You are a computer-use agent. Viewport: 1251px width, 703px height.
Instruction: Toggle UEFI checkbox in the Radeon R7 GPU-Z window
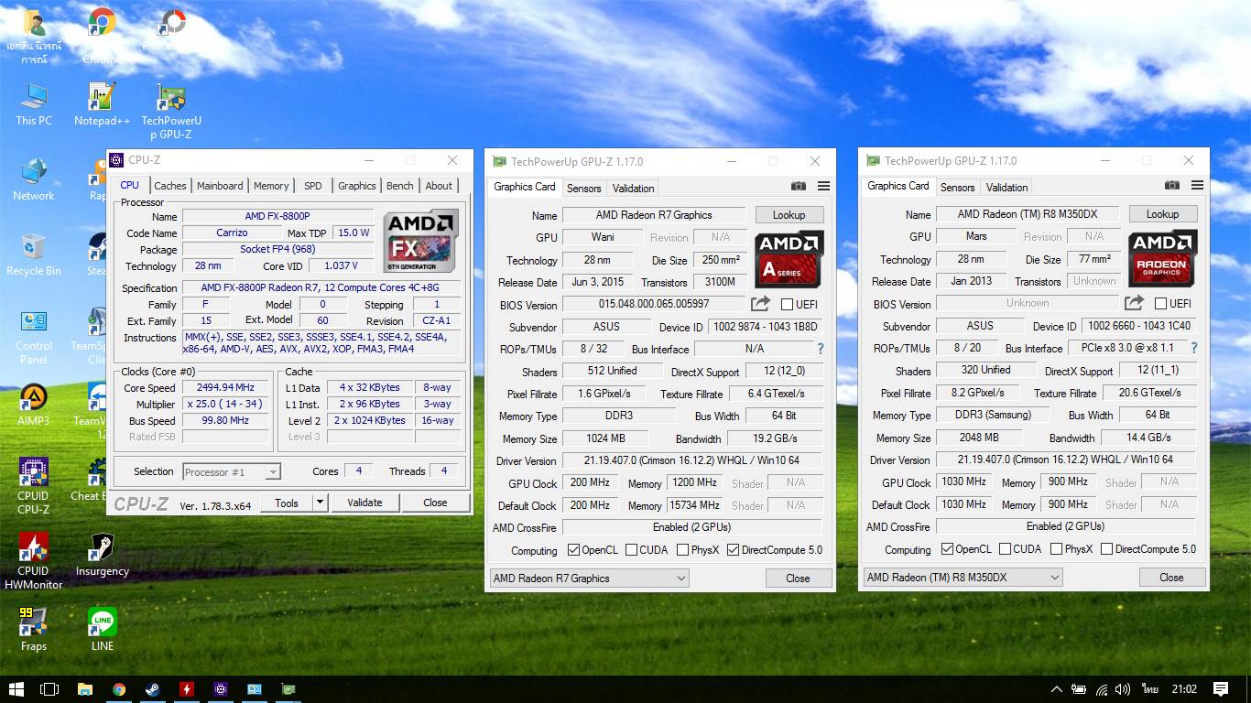pyautogui.click(x=787, y=304)
